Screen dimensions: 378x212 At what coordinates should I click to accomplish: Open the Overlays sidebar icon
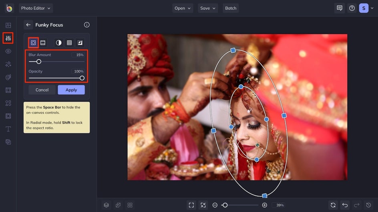(x=8, y=142)
